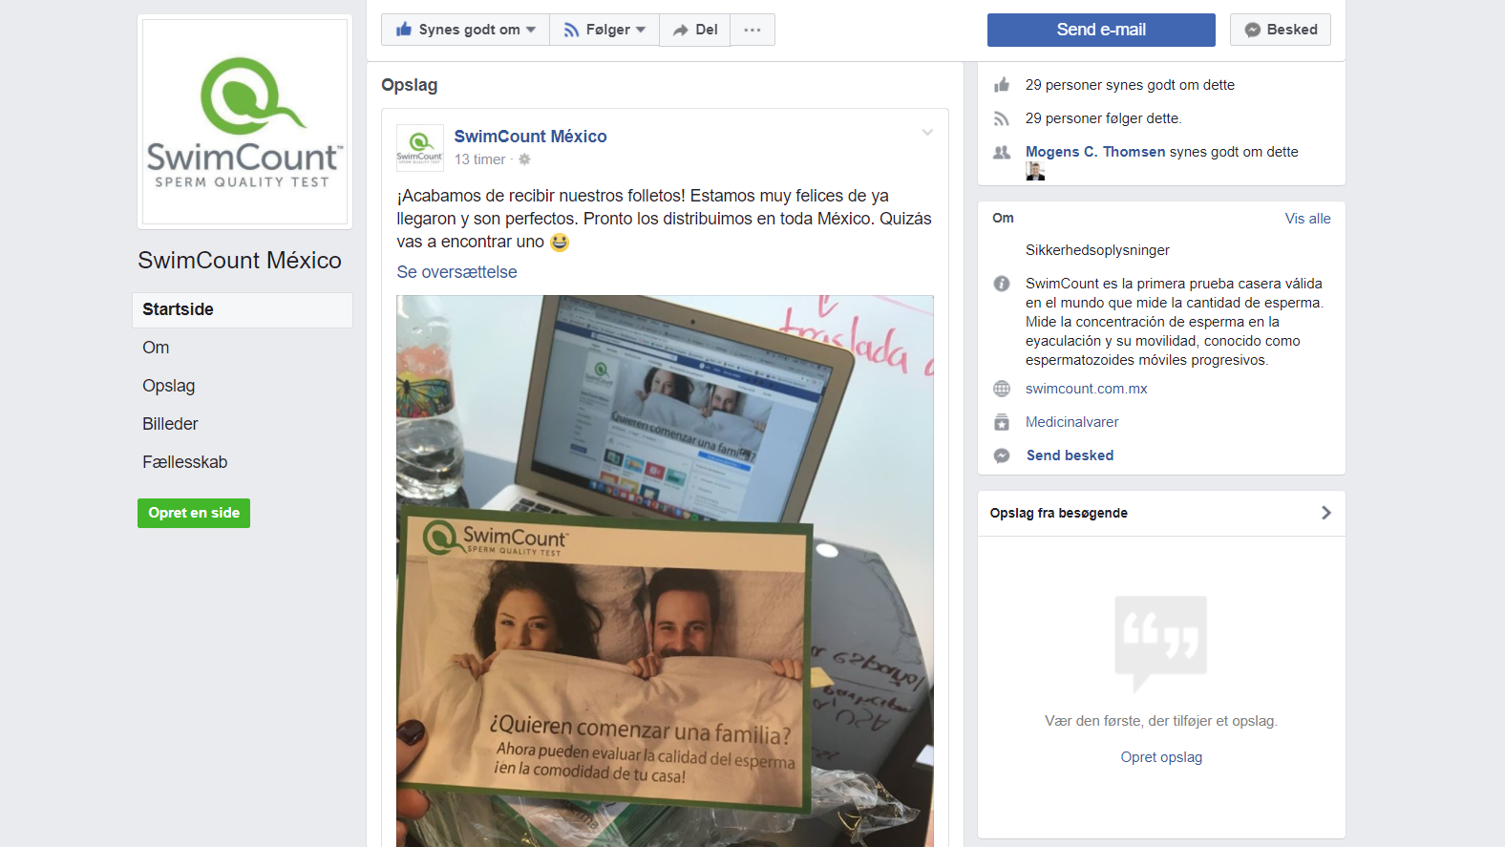The height and width of the screenshot is (847, 1505).
Task: Click the SwimCount México post avatar
Action: click(420, 148)
